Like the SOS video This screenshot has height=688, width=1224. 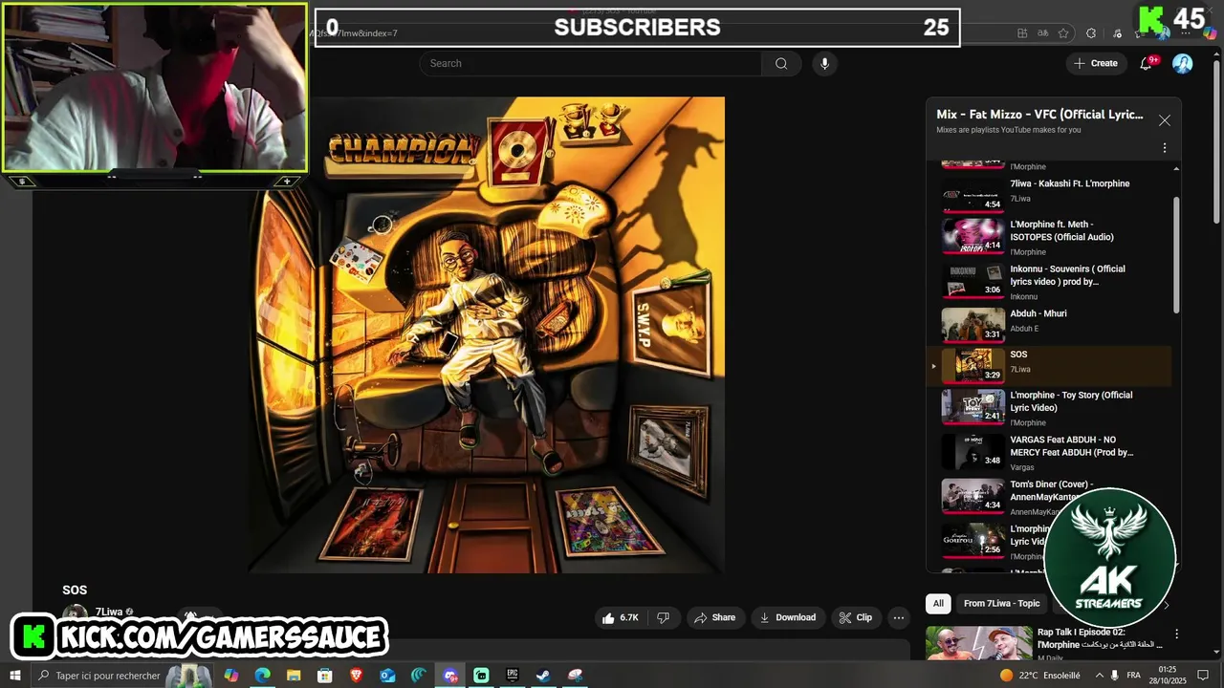point(620,617)
